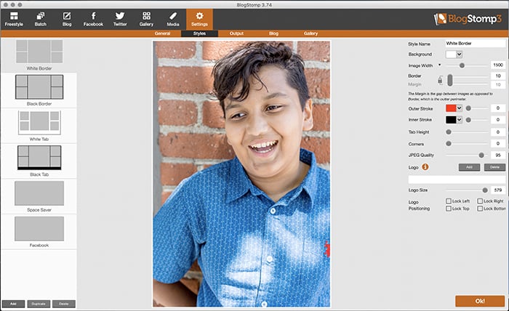The height and width of the screenshot is (311, 509).
Task: Enable the Lock Left checkbox
Action: [x=448, y=201]
